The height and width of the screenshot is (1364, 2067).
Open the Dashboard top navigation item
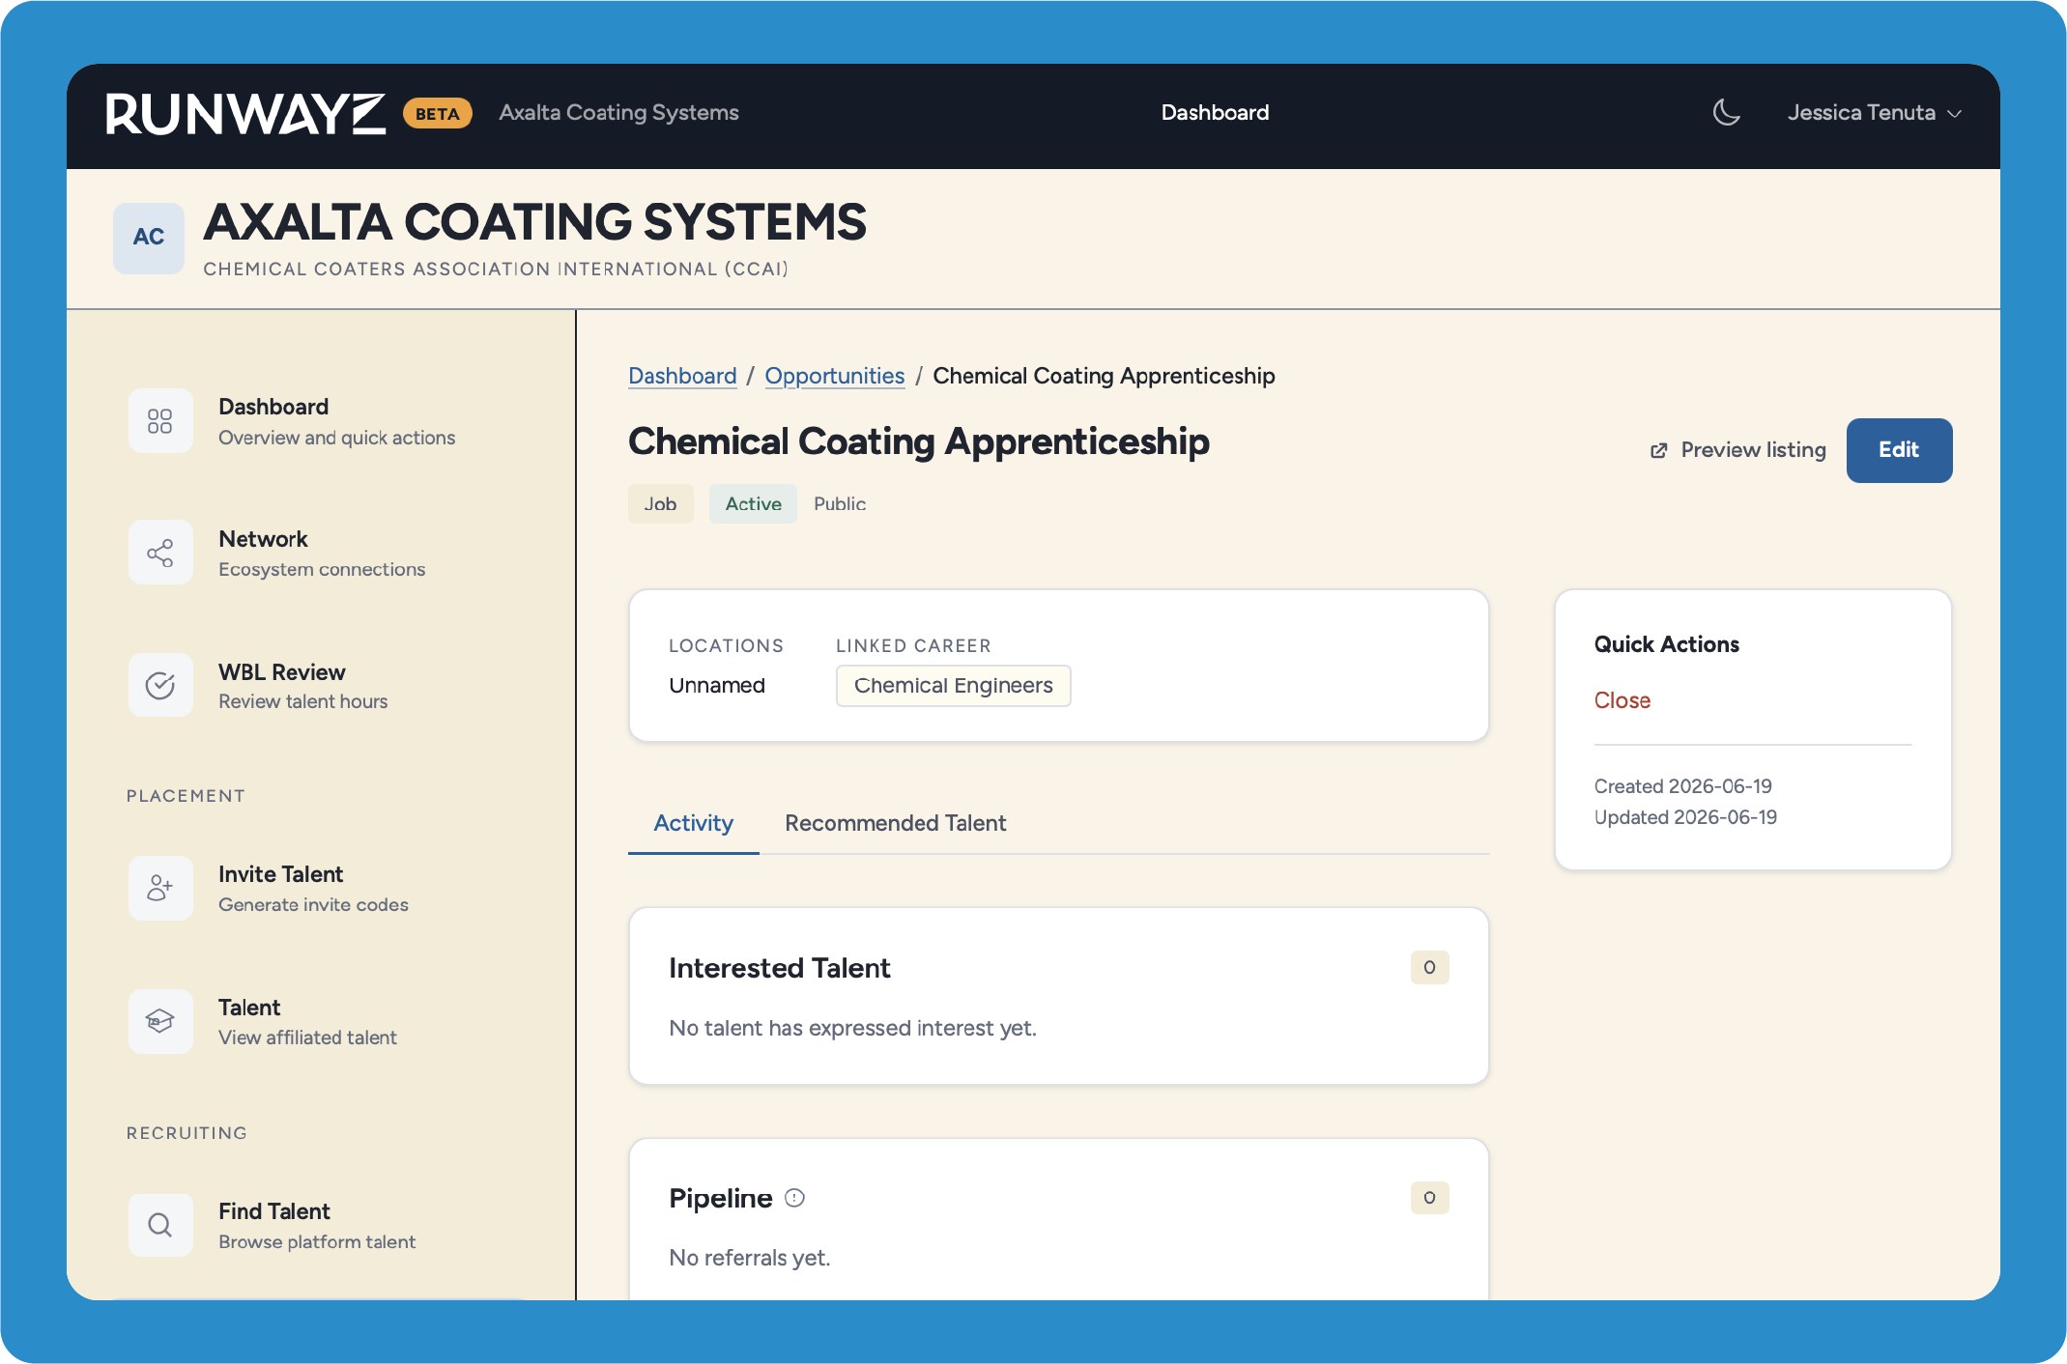pyautogui.click(x=1215, y=113)
